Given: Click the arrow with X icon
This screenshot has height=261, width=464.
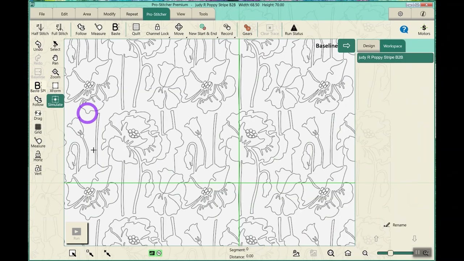Looking at the screenshot, I should click(x=107, y=253).
